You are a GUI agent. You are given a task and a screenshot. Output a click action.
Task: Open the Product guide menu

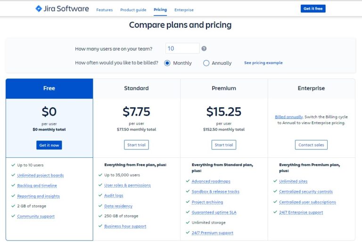coord(133,10)
